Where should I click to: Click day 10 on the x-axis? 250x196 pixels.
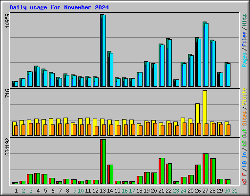tap(81, 191)
